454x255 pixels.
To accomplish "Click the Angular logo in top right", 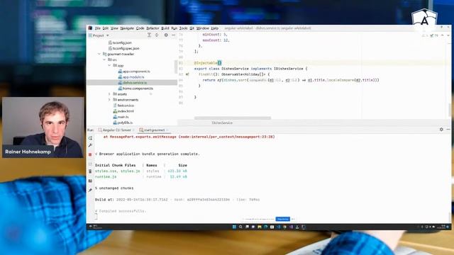I will click(x=424, y=20).
